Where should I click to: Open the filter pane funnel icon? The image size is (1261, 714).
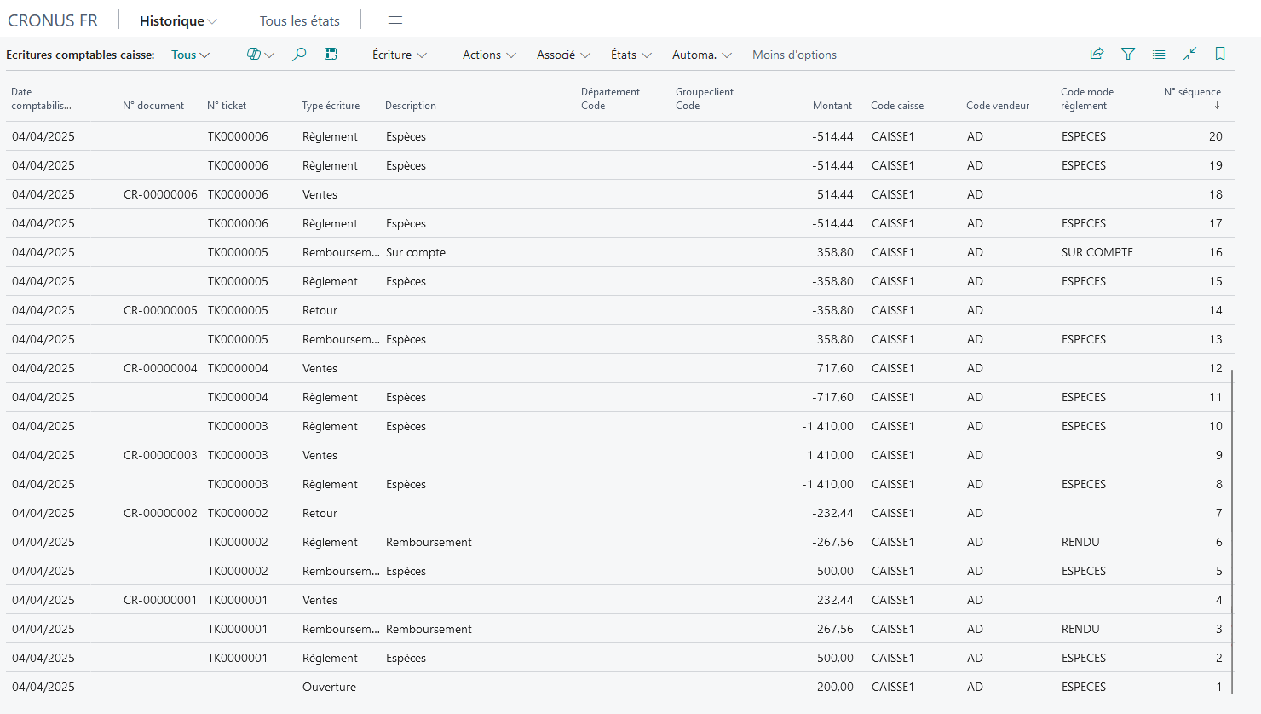click(x=1128, y=54)
